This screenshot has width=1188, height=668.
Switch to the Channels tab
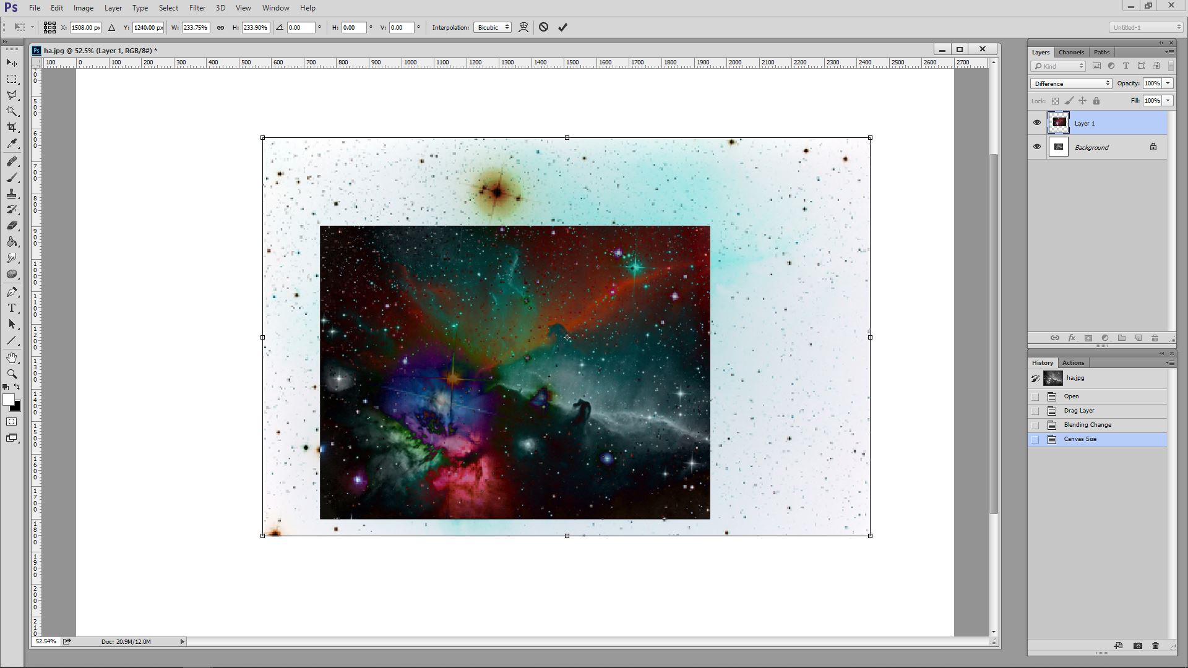[1071, 52]
